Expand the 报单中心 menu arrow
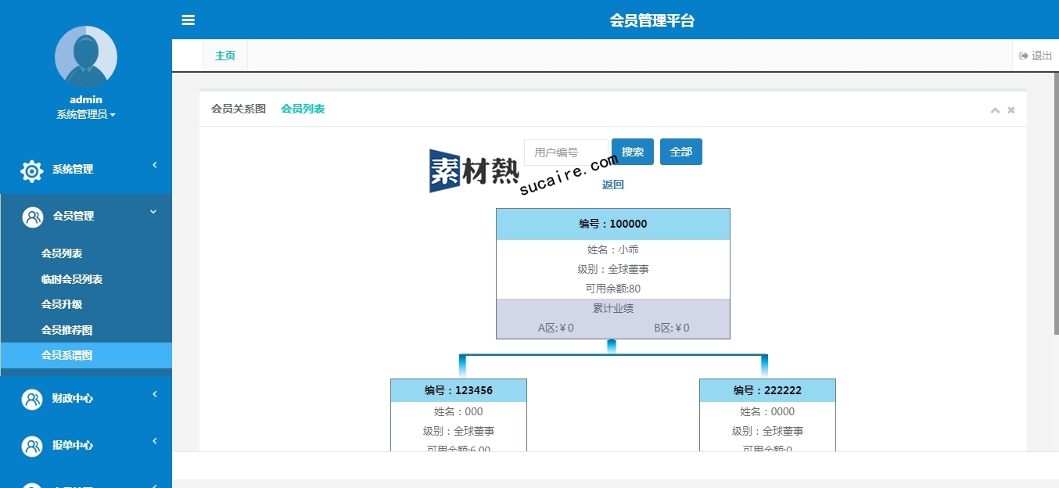Viewport: 1059px width, 488px height. (x=154, y=440)
